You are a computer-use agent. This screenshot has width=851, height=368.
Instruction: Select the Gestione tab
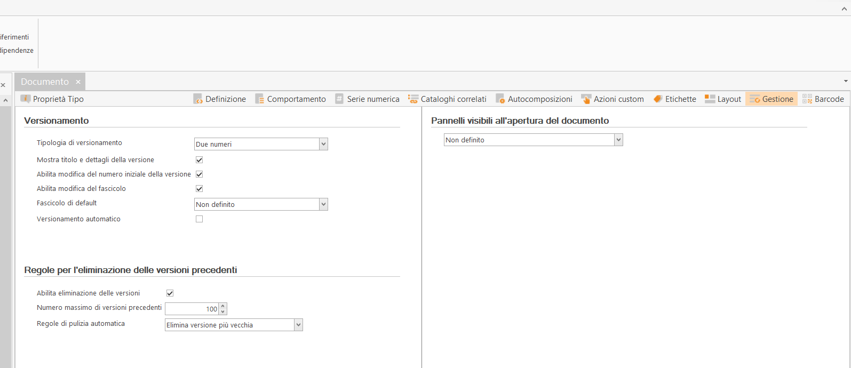772,99
